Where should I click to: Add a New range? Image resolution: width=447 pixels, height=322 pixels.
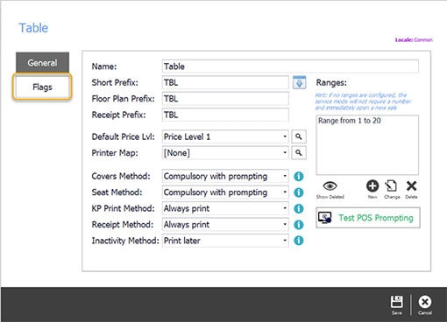coord(372,185)
